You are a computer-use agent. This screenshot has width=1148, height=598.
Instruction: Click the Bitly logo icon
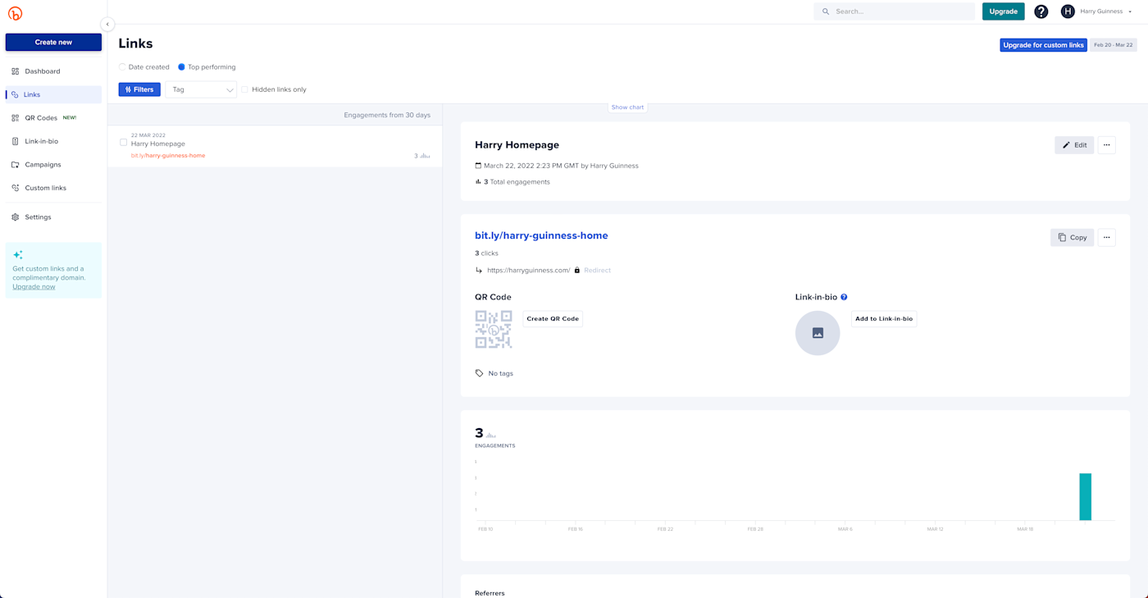[15, 13]
